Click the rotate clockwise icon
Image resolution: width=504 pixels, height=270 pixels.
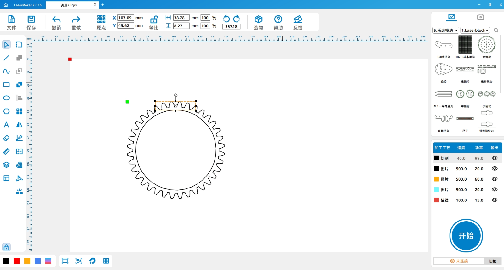pos(237,19)
